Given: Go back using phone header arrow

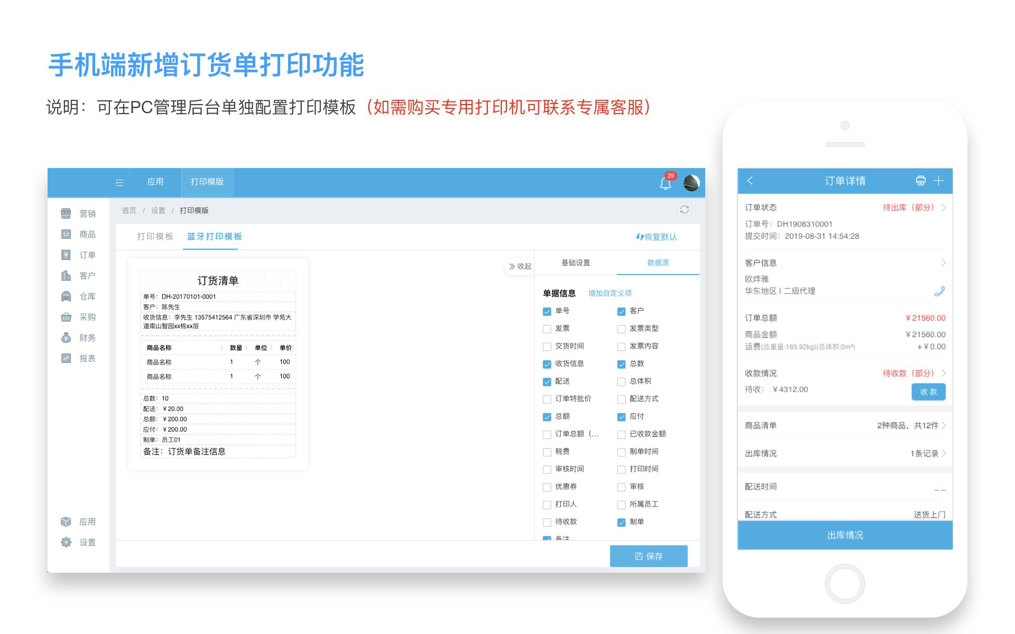Looking at the screenshot, I should [750, 181].
